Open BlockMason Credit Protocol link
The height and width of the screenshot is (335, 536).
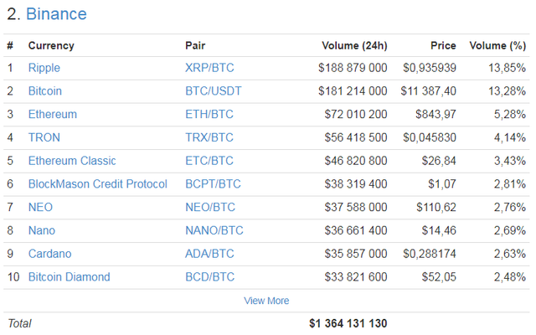coord(97,184)
